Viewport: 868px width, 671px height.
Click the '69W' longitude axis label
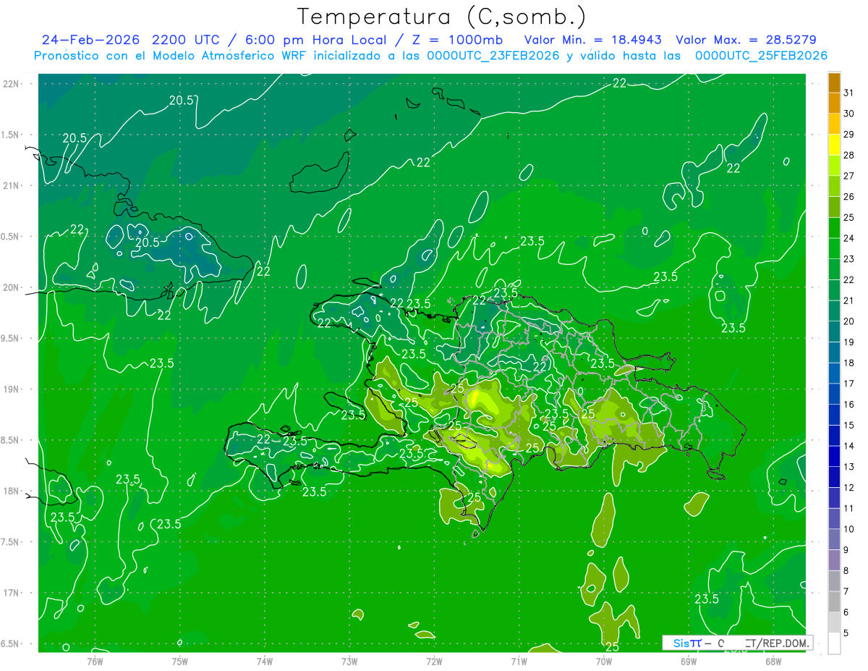tap(689, 661)
